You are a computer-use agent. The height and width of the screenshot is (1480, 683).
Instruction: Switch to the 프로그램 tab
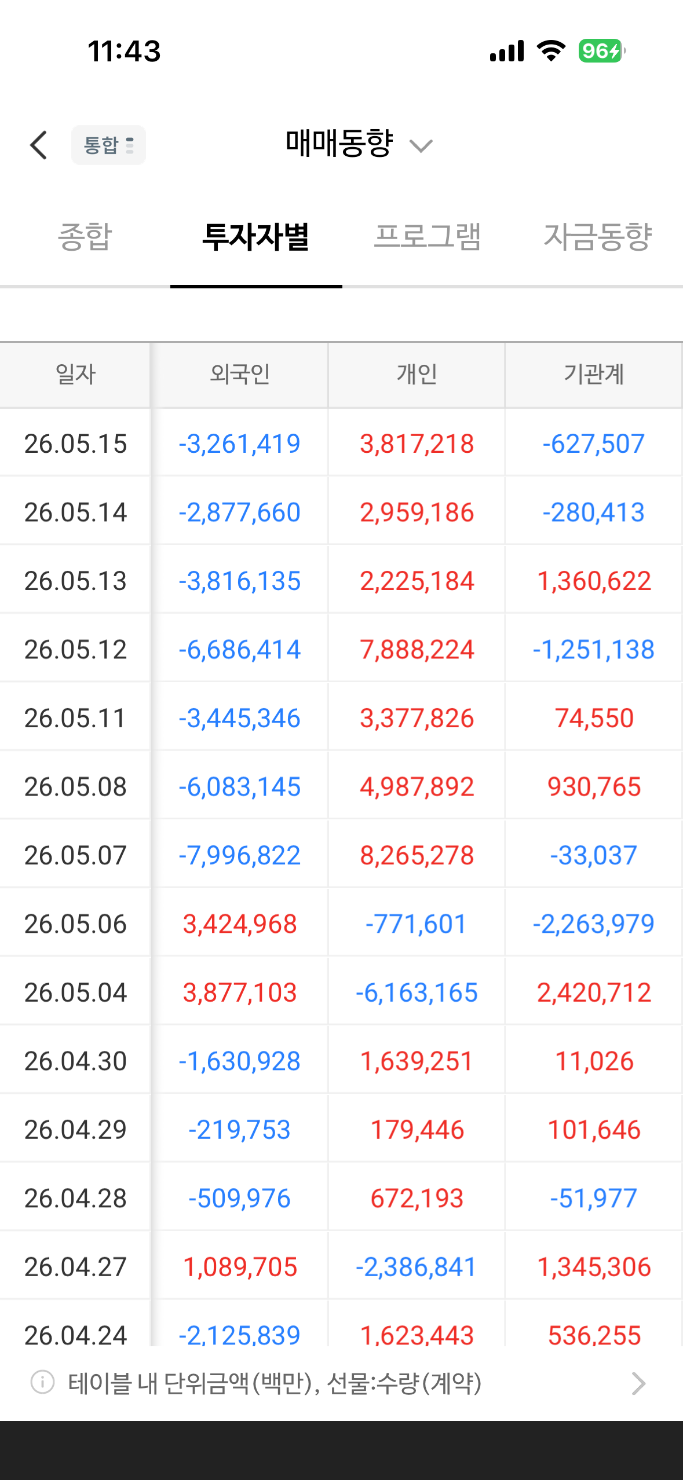427,237
